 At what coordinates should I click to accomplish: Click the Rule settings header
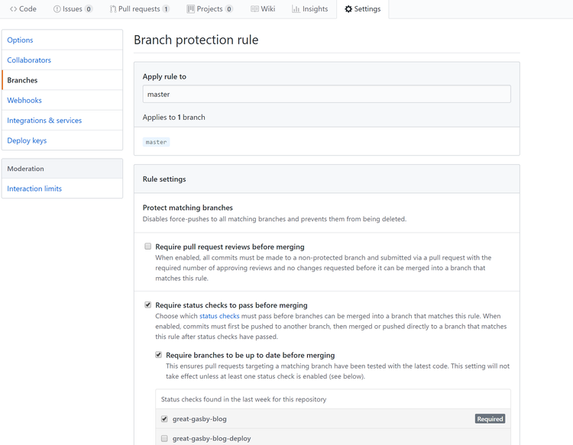[164, 179]
